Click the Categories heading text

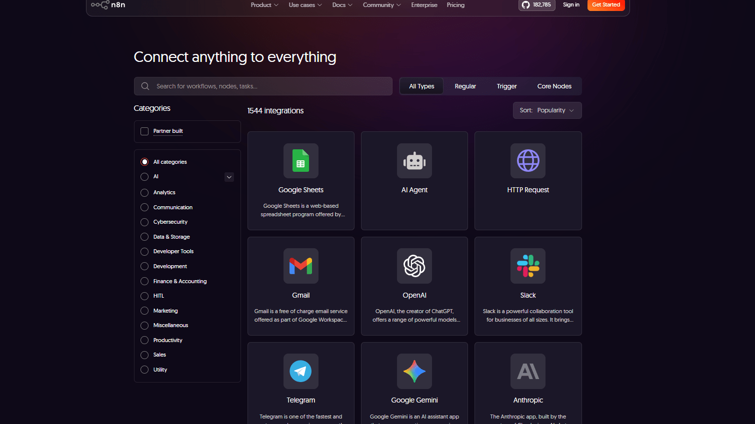pos(152,108)
